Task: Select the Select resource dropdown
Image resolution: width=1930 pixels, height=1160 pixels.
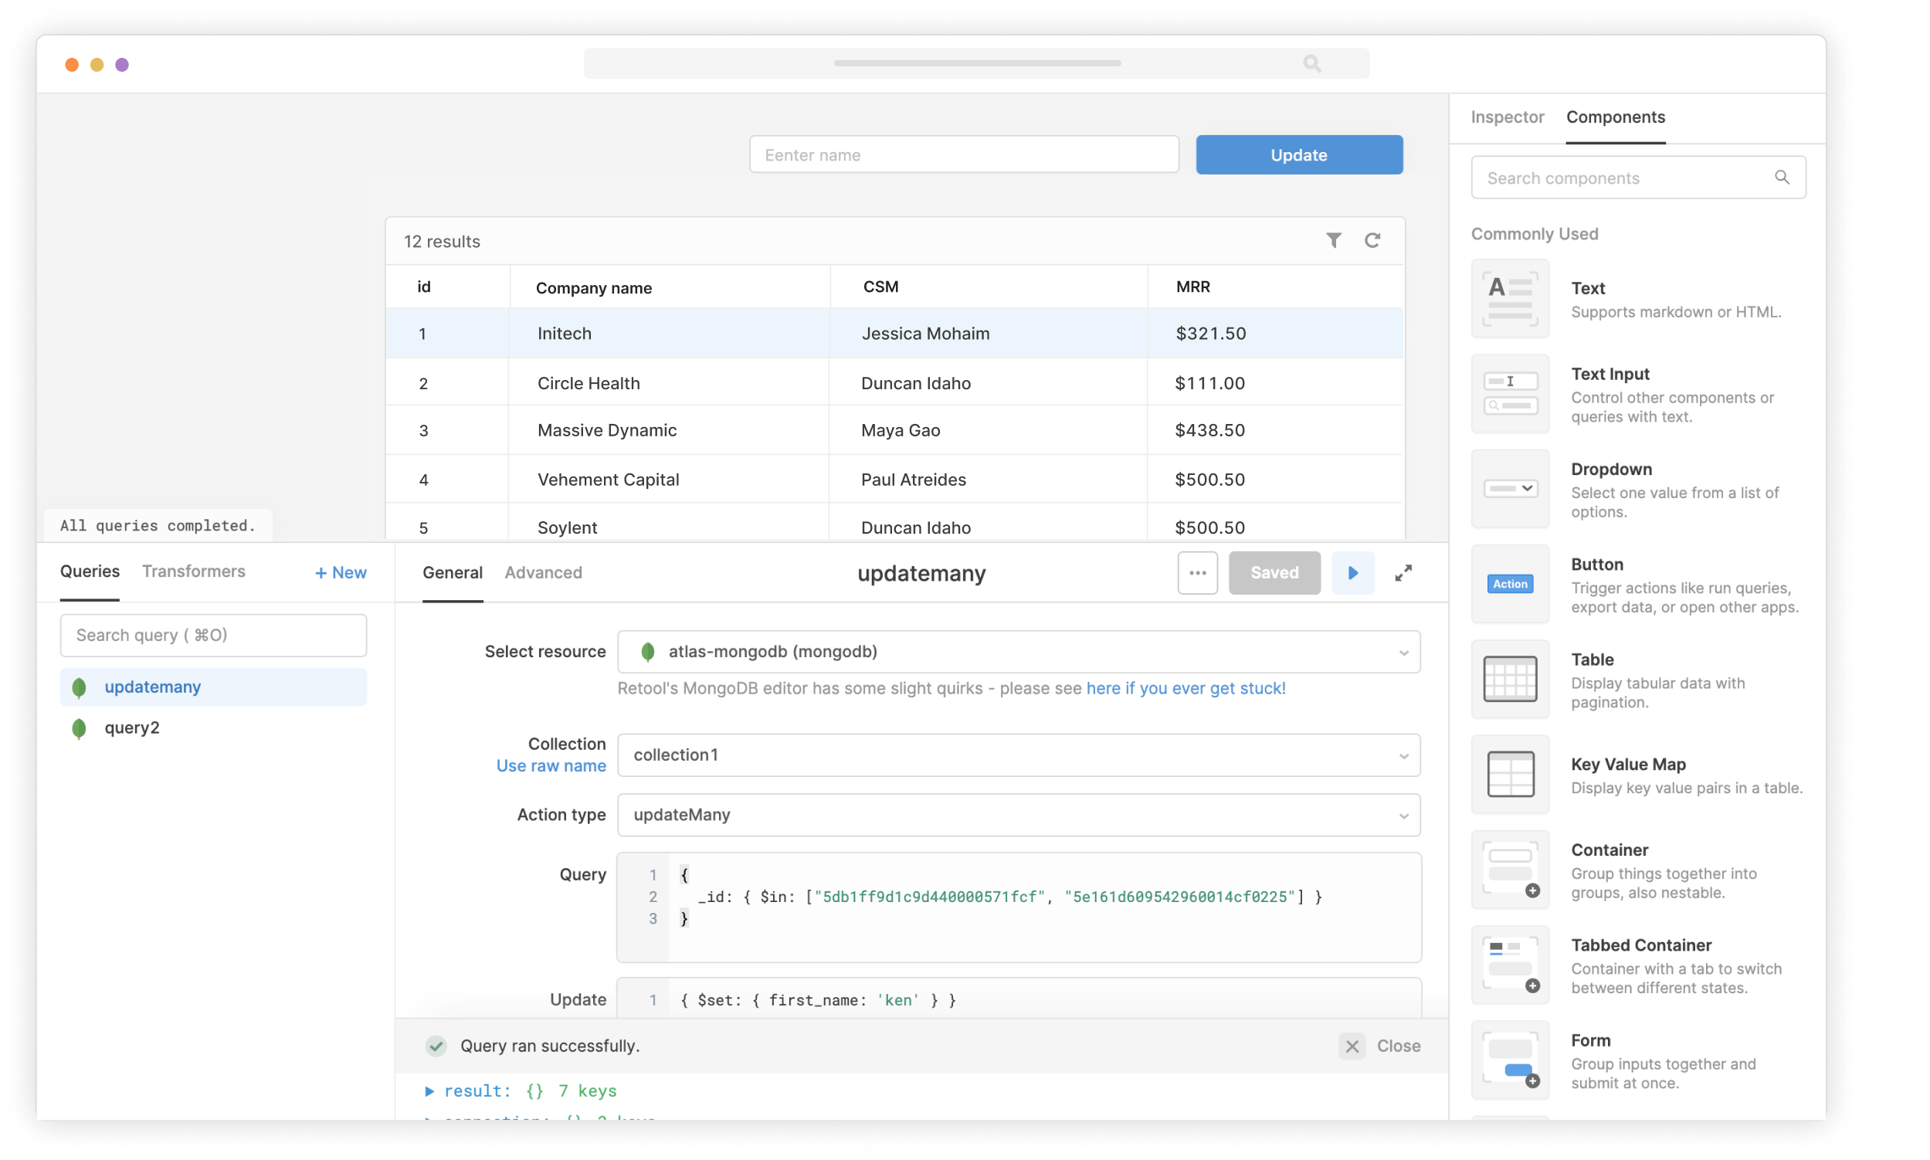Action: point(1020,650)
